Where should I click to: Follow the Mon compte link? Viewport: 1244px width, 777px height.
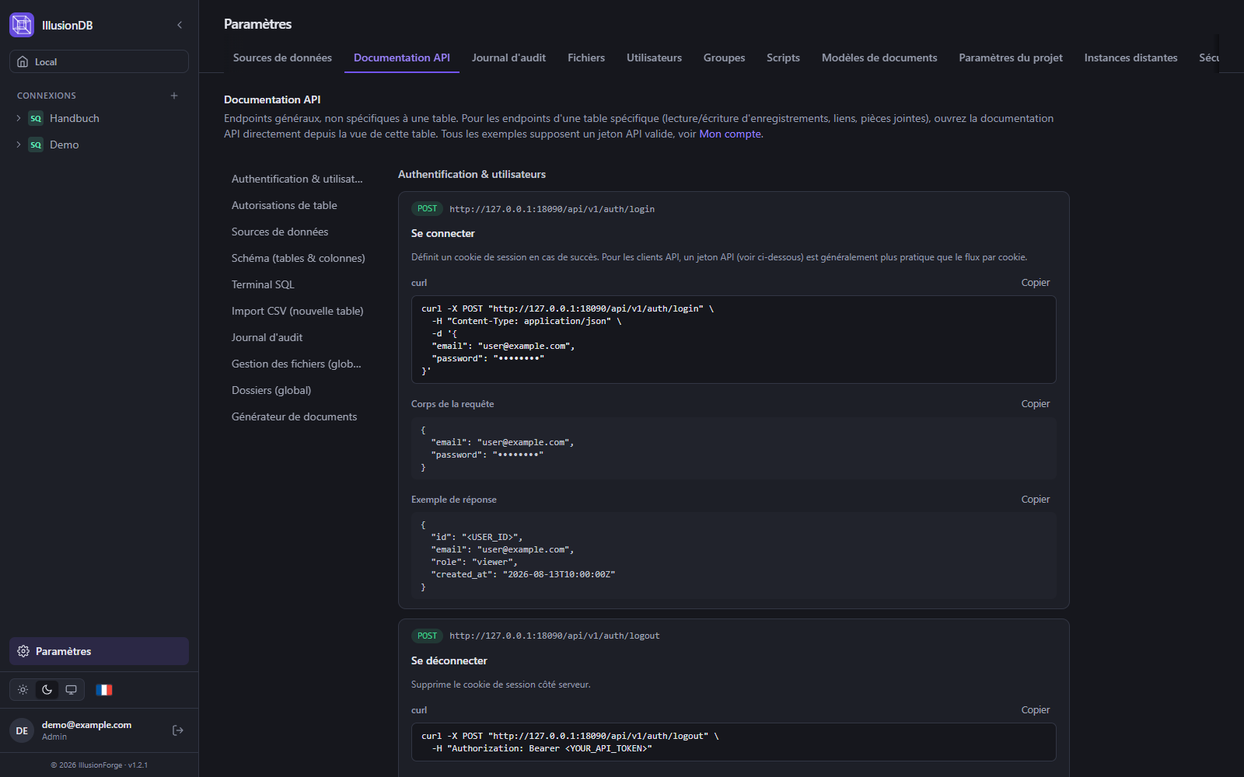point(730,134)
